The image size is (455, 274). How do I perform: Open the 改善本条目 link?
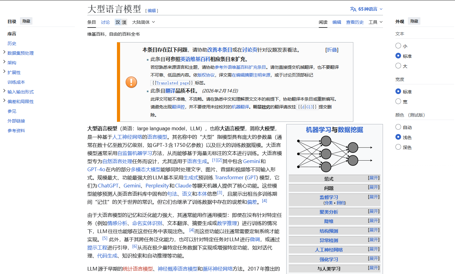click(x=220, y=50)
